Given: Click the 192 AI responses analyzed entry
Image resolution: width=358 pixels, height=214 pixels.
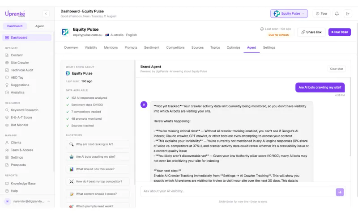Looking at the screenshot, I should point(89,98).
